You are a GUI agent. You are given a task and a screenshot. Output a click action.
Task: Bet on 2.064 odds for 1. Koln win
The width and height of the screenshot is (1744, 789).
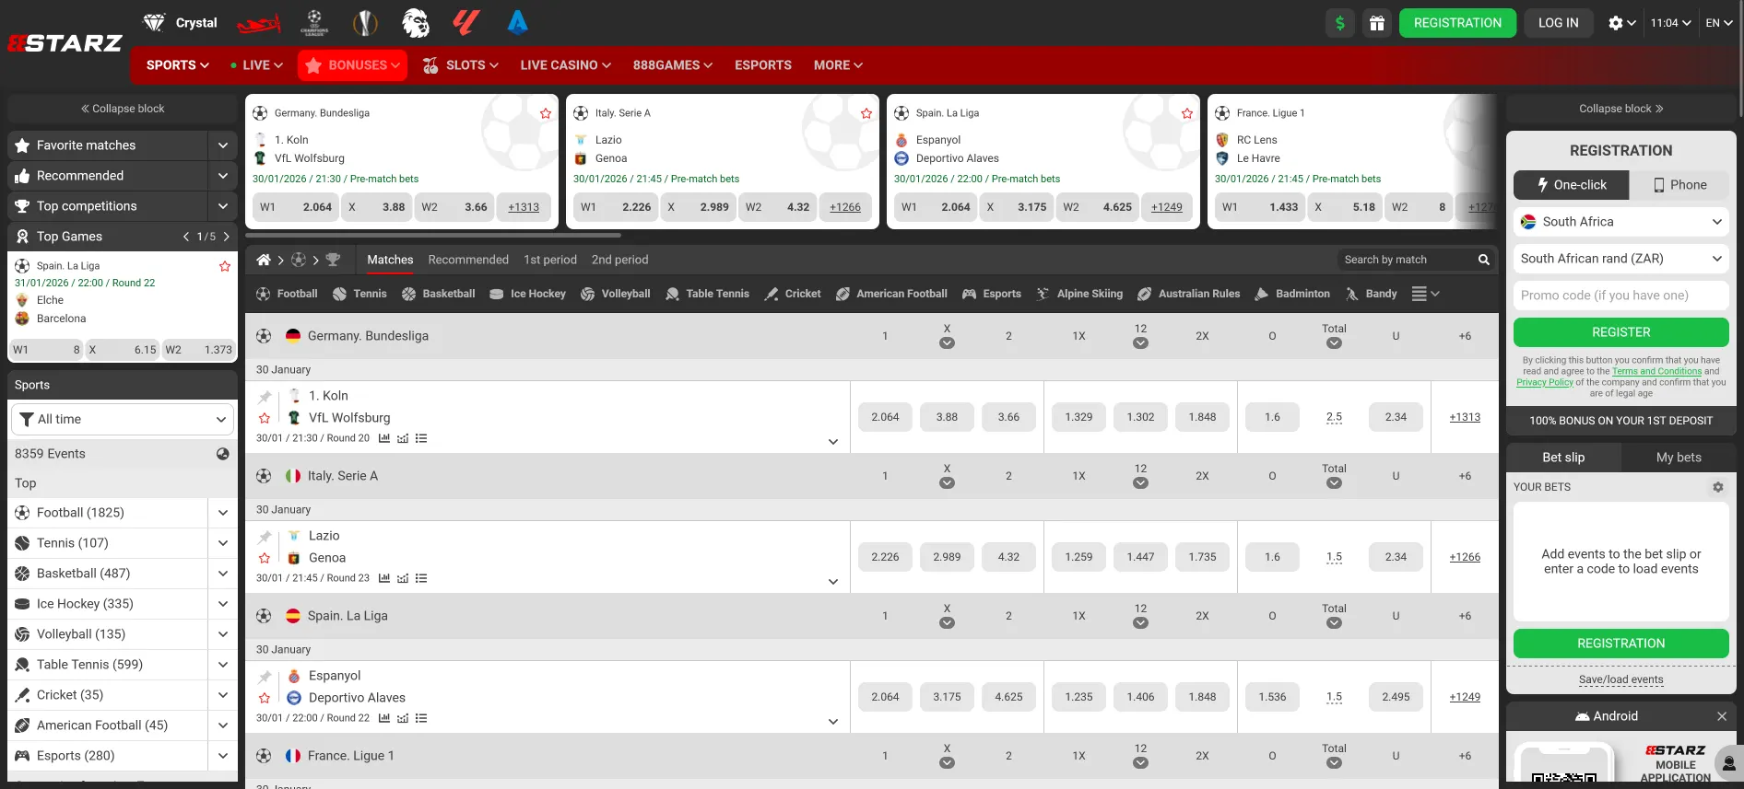click(x=885, y=417)
